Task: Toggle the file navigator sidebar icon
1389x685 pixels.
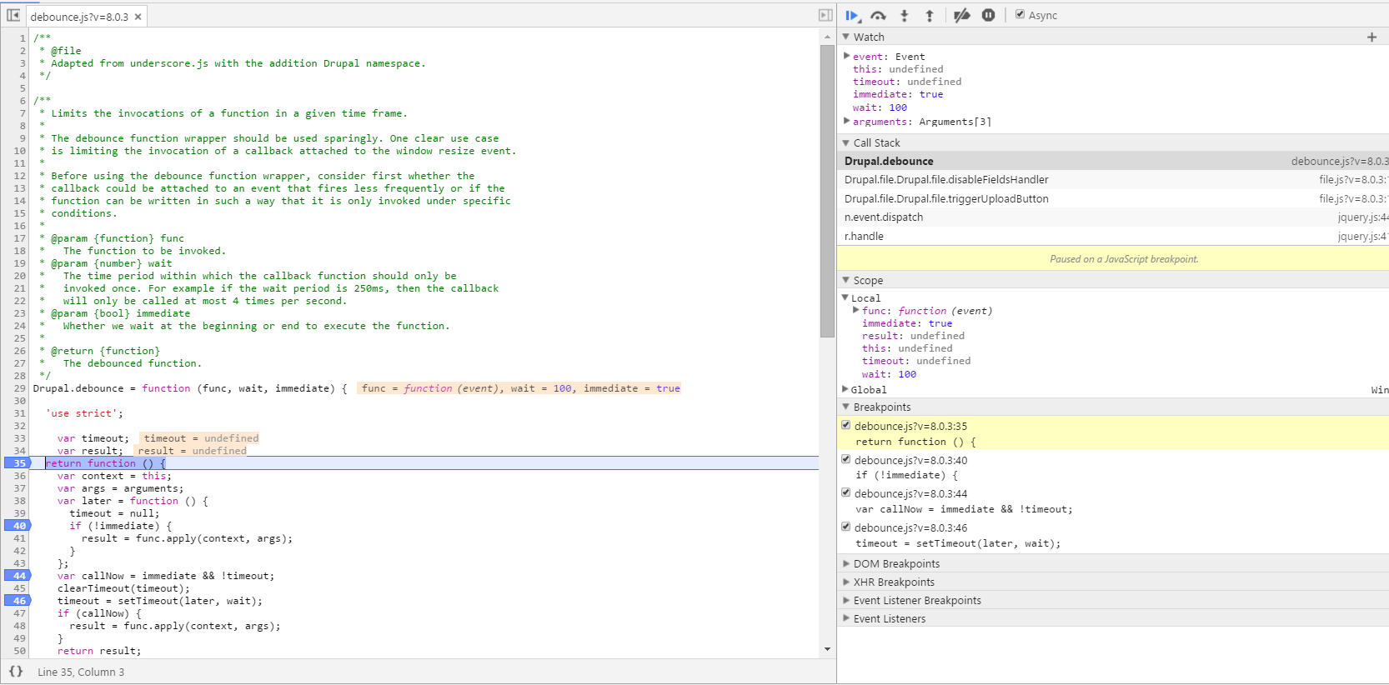Action: (x=13, y=16)
